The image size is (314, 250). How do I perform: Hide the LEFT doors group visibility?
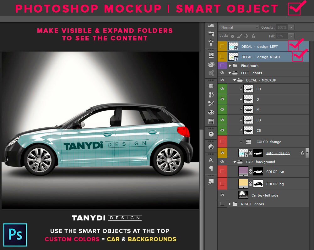[x=222, y=73]
